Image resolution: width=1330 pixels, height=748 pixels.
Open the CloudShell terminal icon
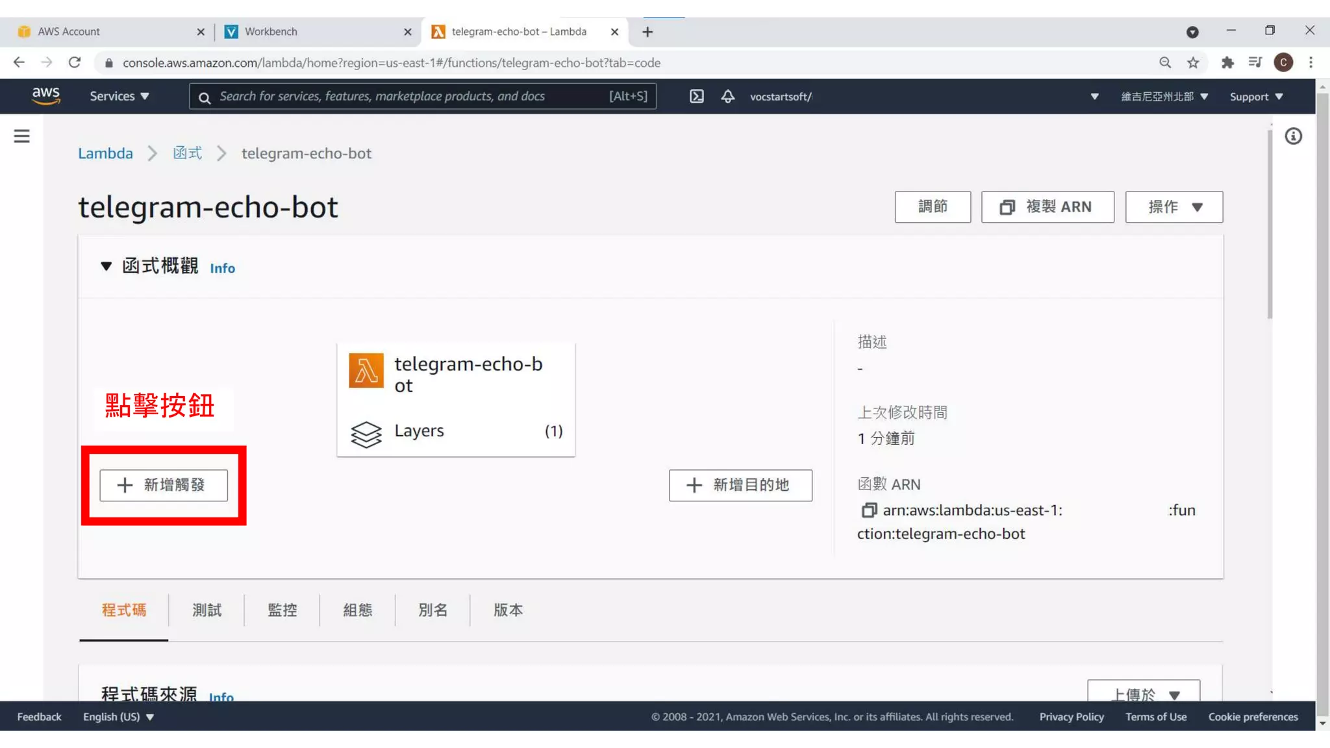[x=696, y=96]
